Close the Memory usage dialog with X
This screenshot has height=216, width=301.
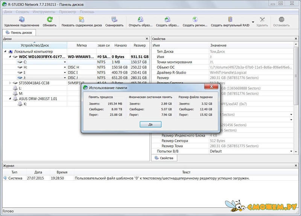(211, 87)
